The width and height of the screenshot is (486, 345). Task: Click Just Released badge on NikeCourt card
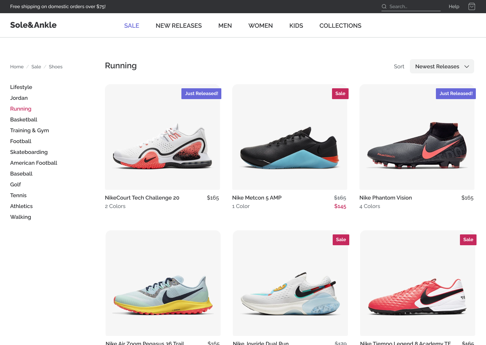(201, 94)
